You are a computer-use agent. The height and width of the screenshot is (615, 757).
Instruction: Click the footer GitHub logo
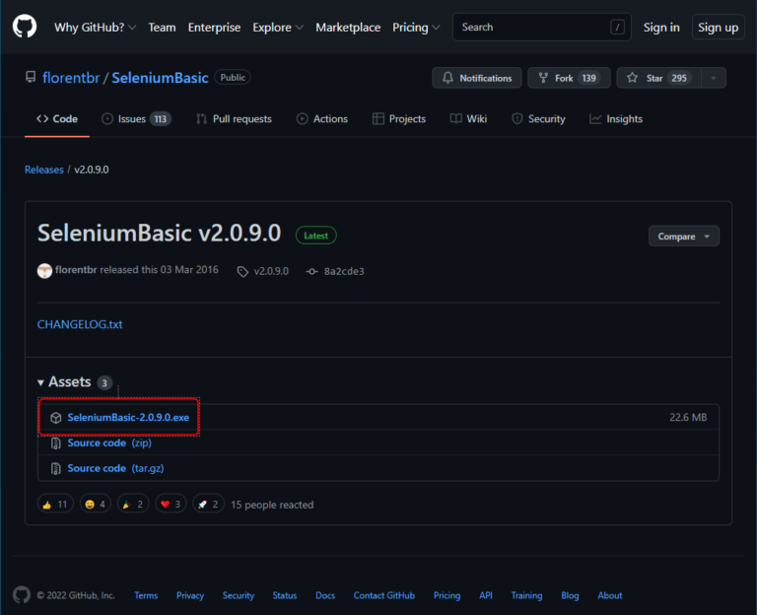[22, 595]
